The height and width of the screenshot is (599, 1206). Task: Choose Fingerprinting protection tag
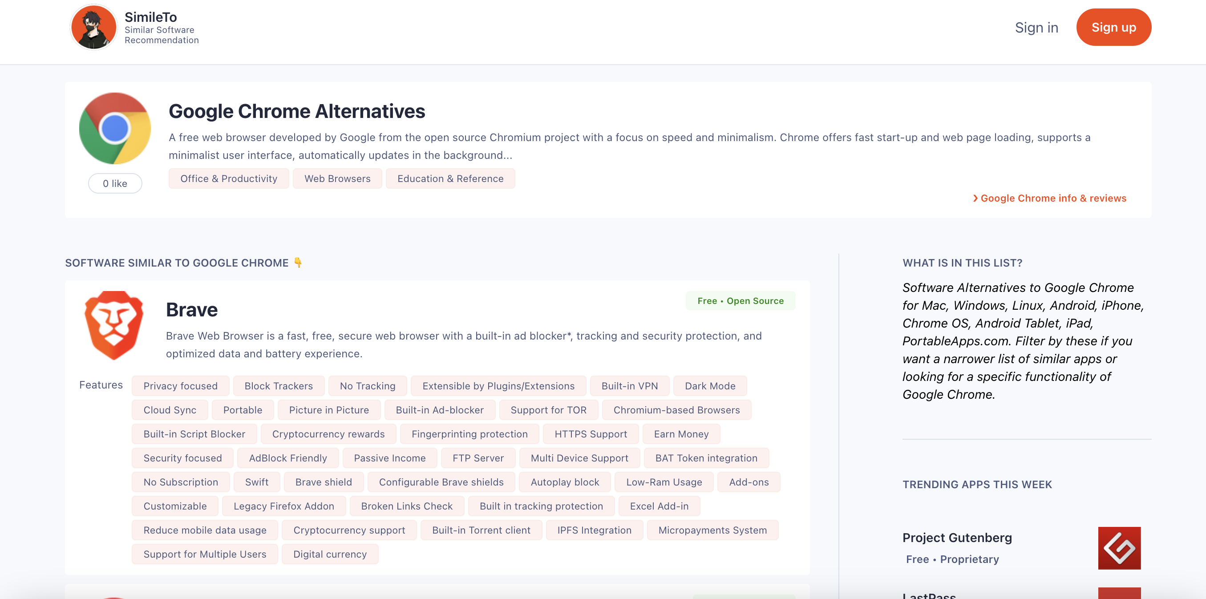[x=469, y=434]
